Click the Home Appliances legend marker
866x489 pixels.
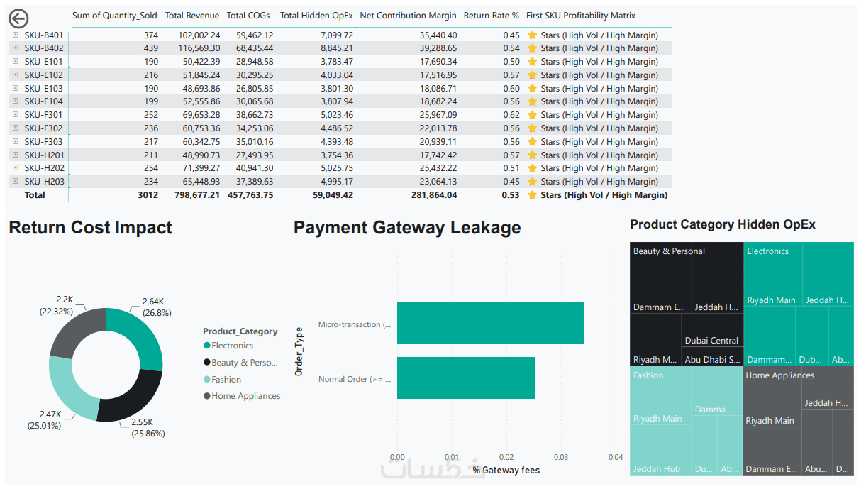[x=206, y=396]
